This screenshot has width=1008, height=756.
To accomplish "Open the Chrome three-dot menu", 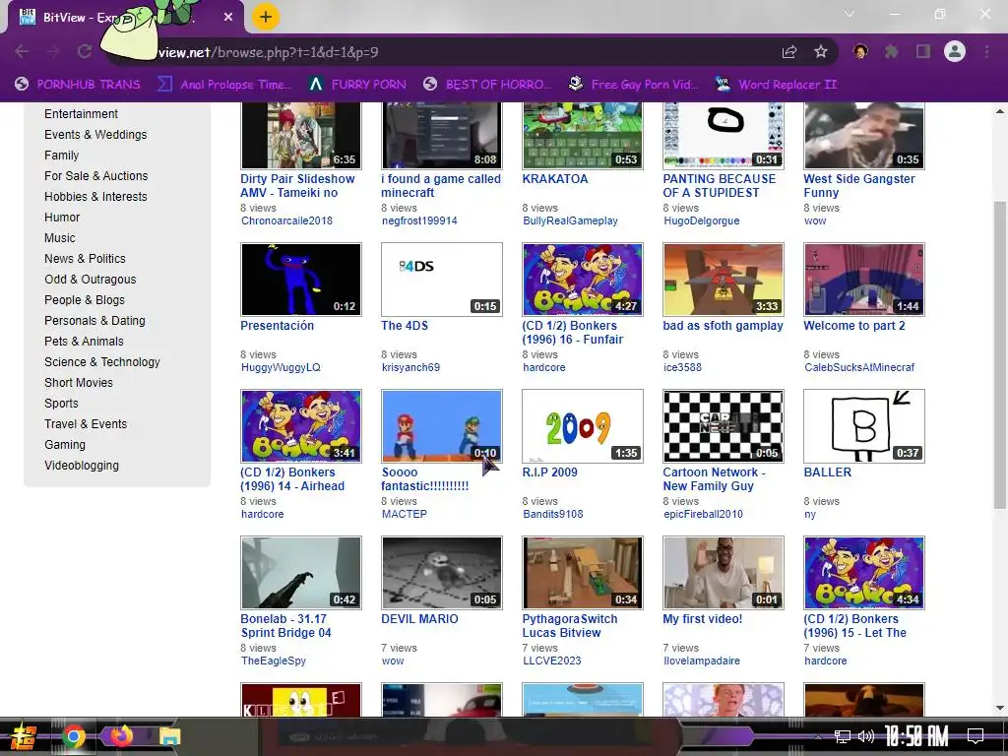I will click(x=986, y=51).
